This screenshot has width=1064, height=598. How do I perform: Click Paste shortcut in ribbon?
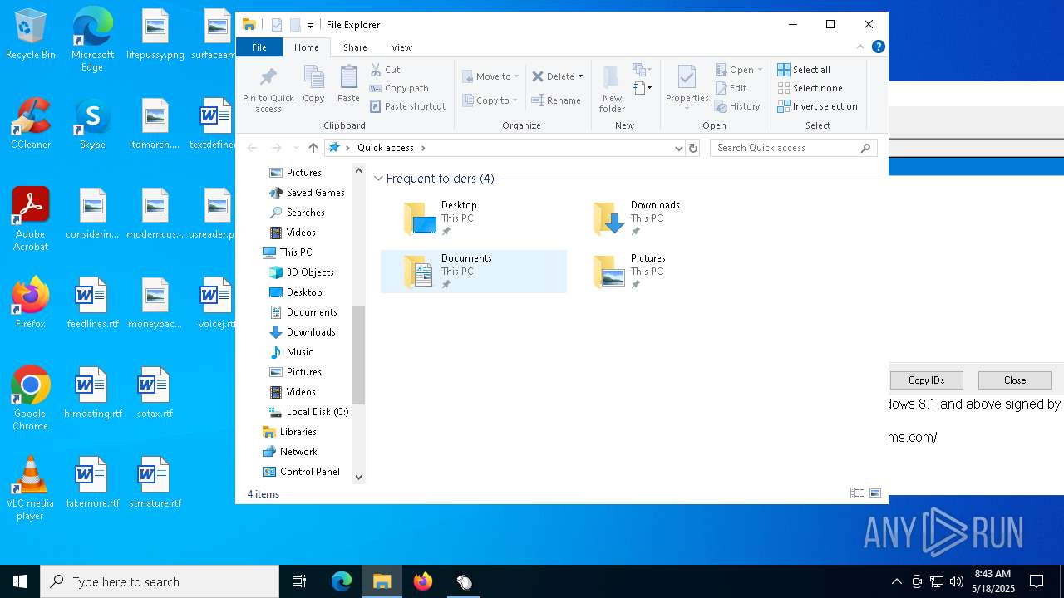(x=407, y=106)
